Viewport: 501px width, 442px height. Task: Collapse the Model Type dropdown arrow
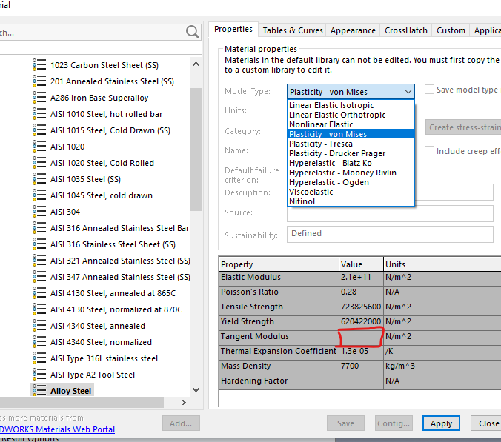[x=407, y=92]
